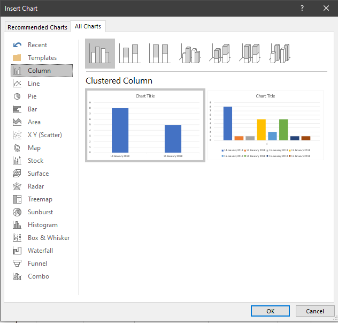Choose the Histogram chart category
Viewport: 338px width, 323px height.
click(42, 225)
